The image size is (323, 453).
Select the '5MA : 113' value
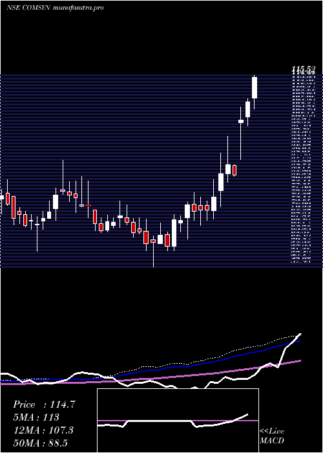[x=36, y=417]
